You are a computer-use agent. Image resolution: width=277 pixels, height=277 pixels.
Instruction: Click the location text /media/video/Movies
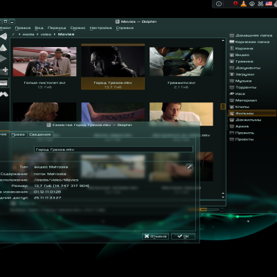(x=56, y=180)
